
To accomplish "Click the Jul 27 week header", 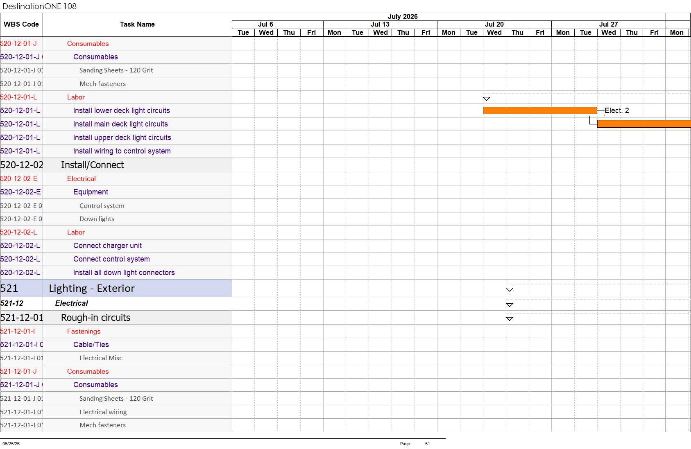I will click(x=609, y=25).
